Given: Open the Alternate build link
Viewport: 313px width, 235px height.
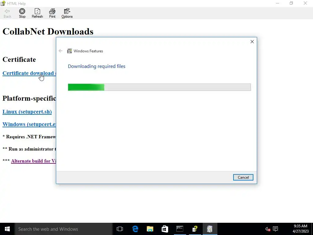Looking at the screenshot, I should [x=34, y=161].
